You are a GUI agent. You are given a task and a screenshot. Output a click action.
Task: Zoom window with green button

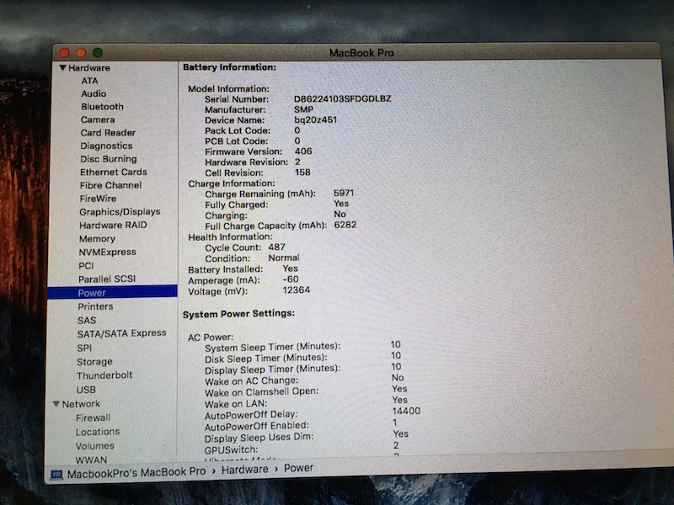98,52
